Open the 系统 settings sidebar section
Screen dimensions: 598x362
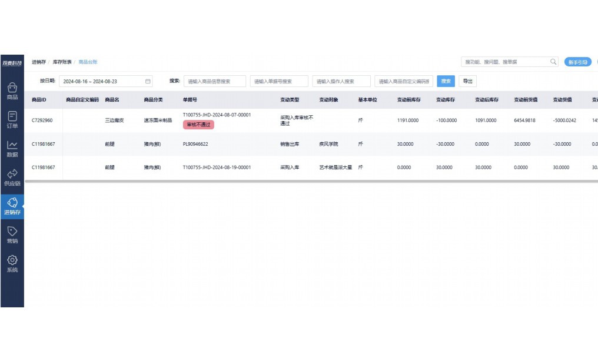12,264
